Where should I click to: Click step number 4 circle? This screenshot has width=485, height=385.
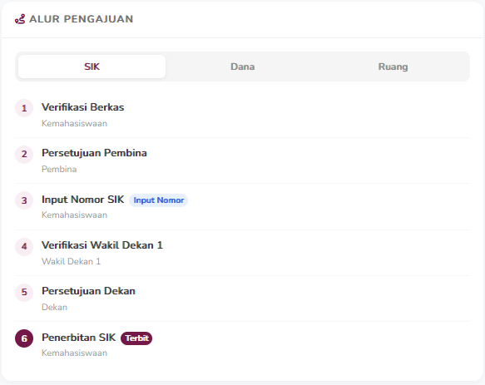[x=24, y=246]
